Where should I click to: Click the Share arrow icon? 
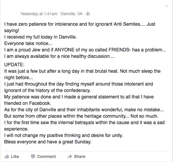pos(70,157)
